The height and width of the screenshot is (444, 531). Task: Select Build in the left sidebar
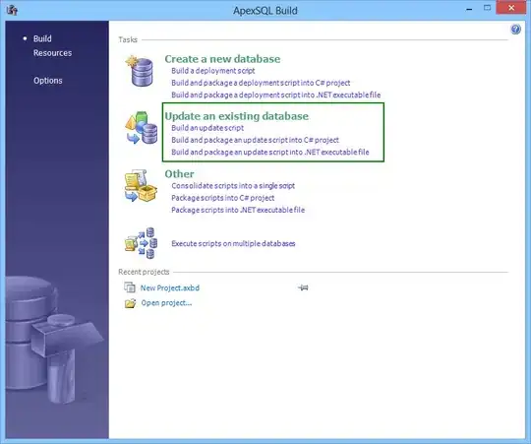tap(42, 38)
